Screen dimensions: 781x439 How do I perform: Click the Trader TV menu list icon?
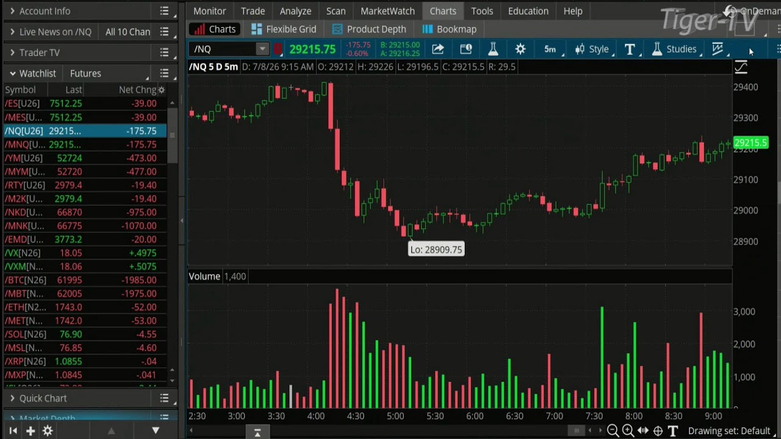click(164, 52)
